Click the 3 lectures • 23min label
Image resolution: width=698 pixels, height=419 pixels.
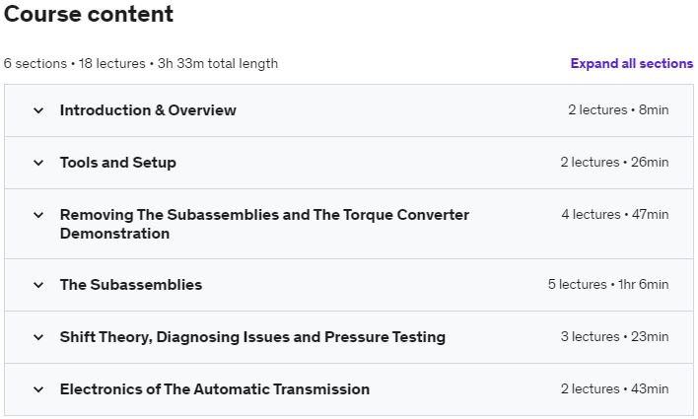[x=614, y=337]
